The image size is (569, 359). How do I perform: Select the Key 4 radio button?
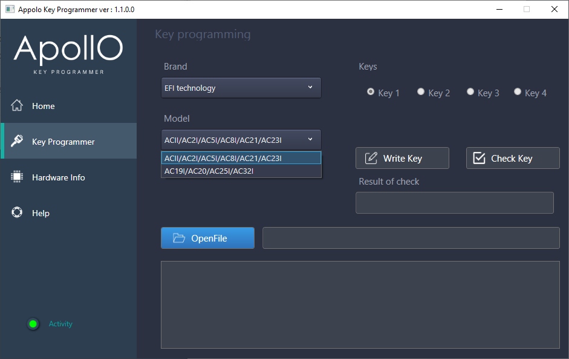[x=518, y=91]
